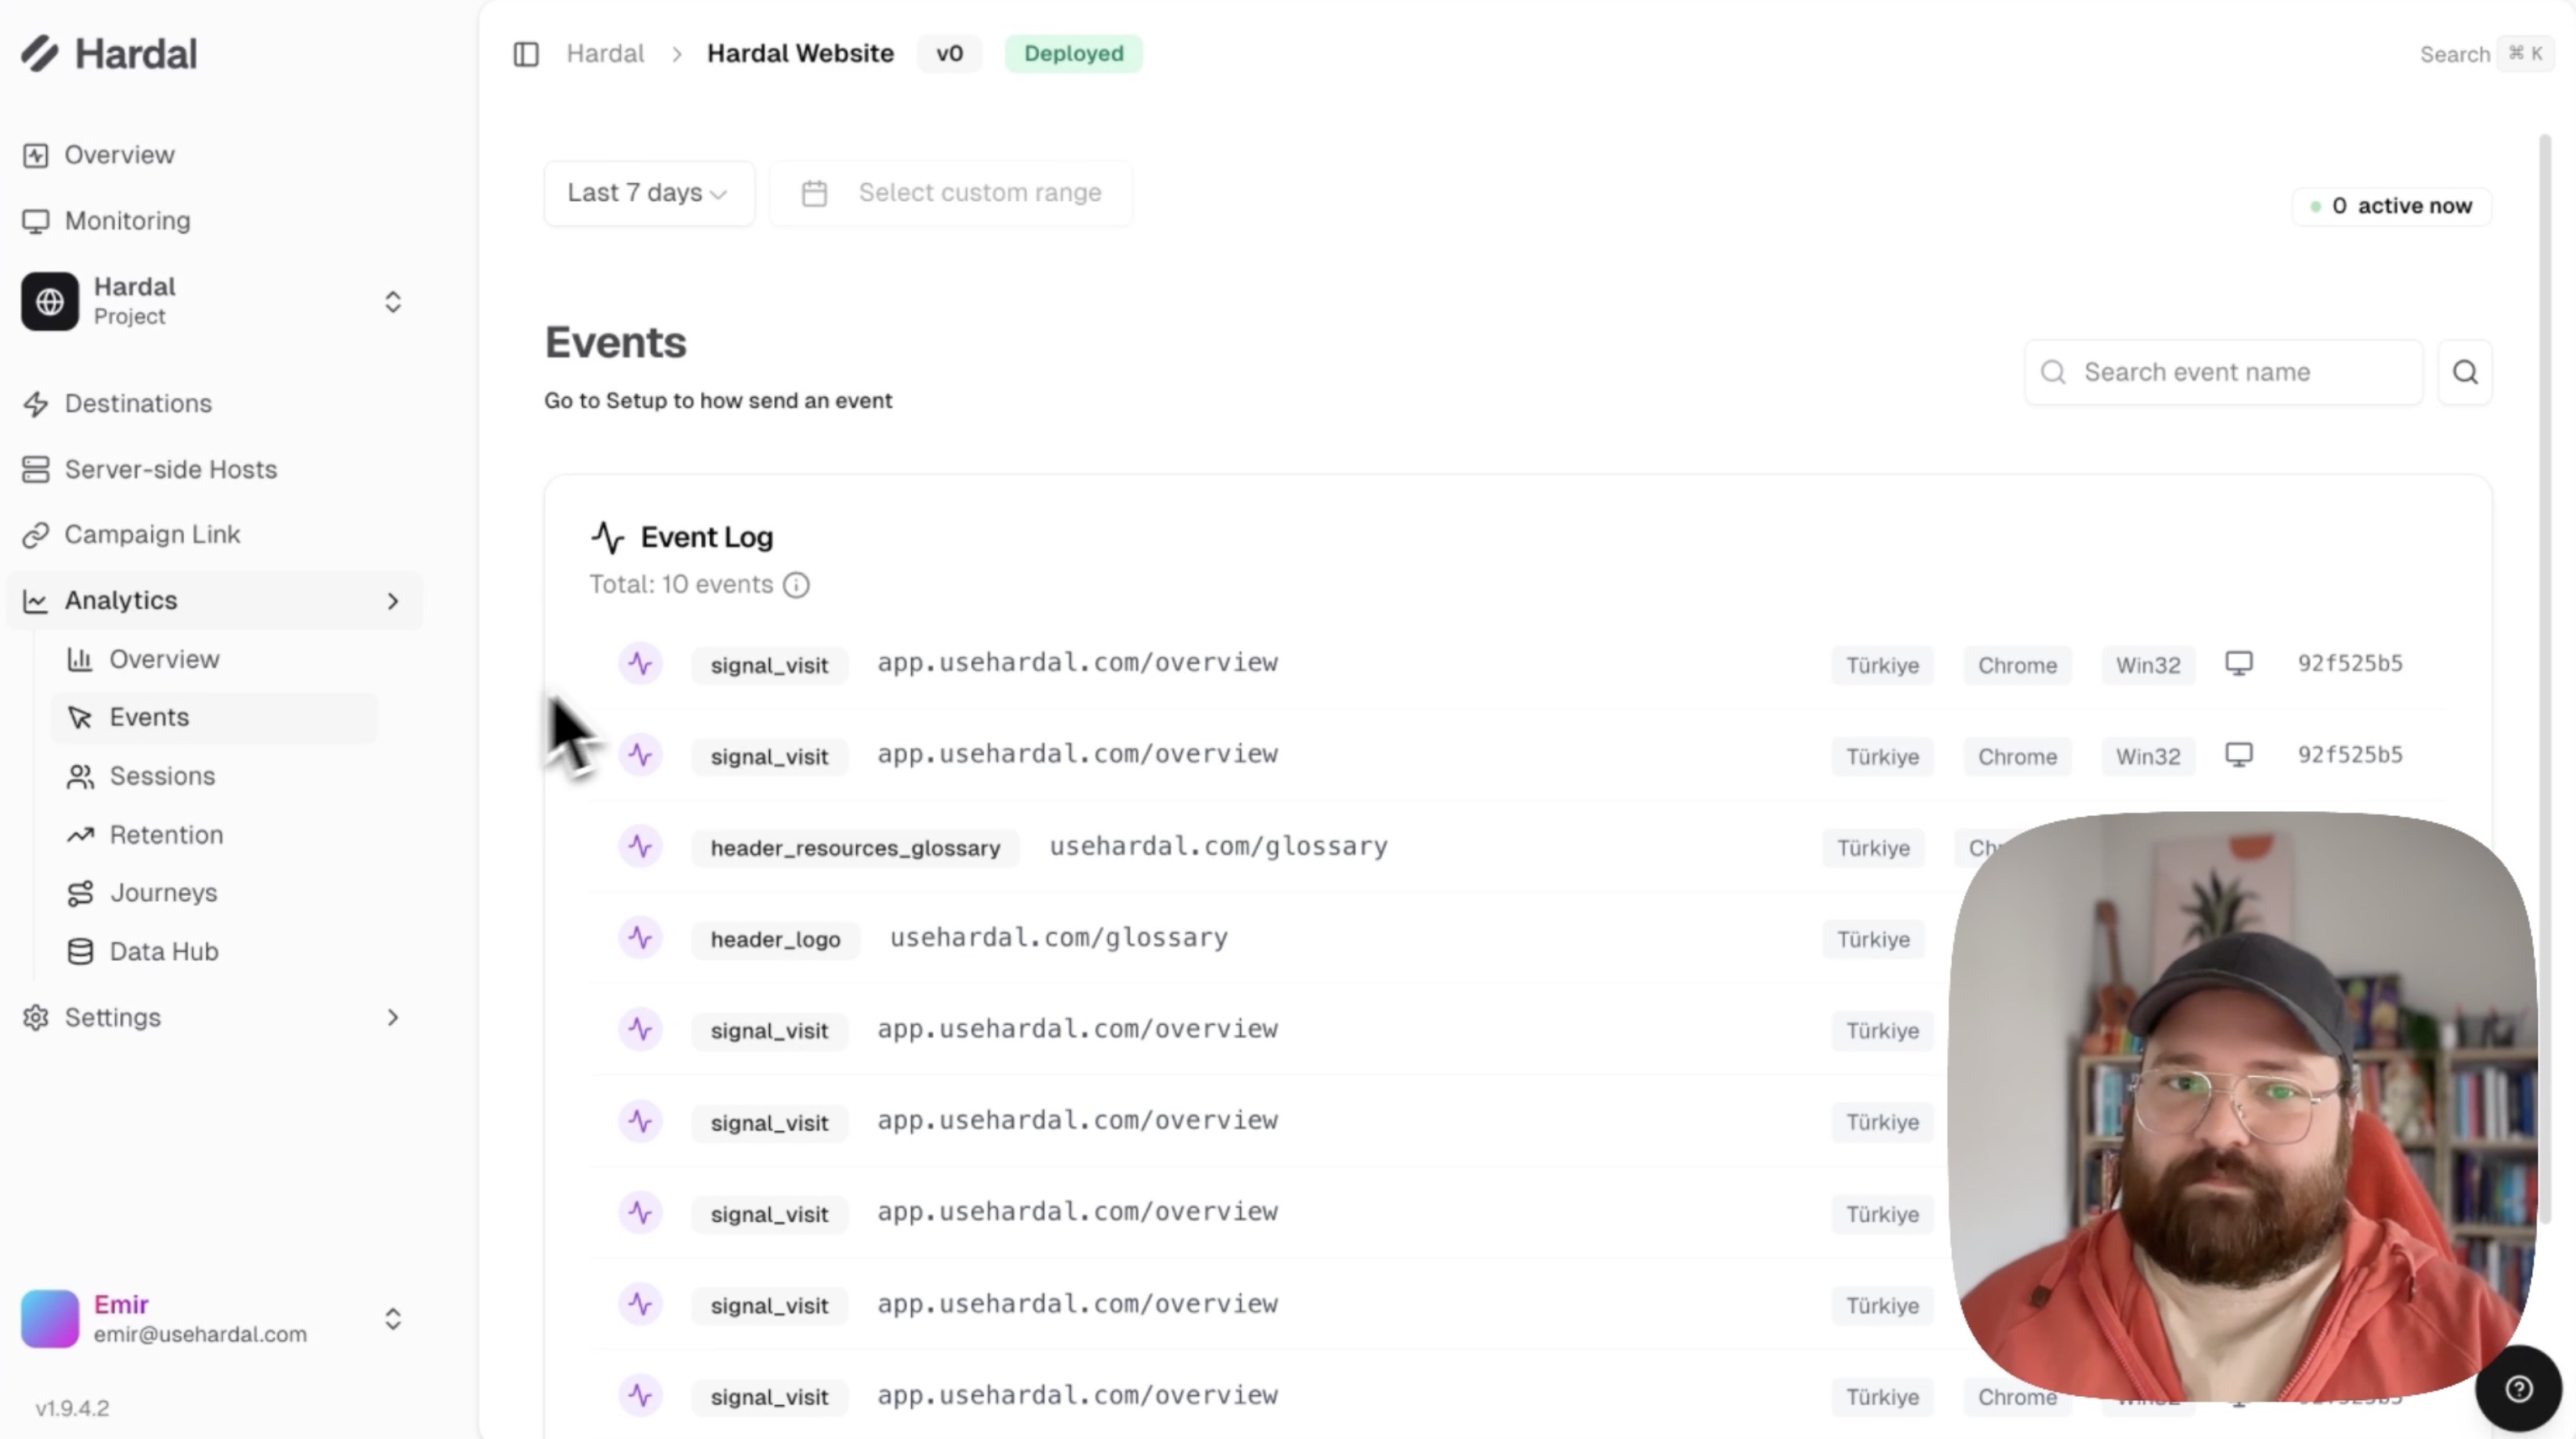Collapse the Analytics section chevron
Image resolution: width=2576 pixels, height=1439 pixels.
coord(392,600)
